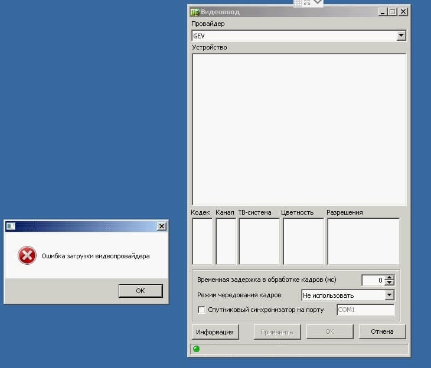
Task: Close the error message dialog
Action: [161, 226]
